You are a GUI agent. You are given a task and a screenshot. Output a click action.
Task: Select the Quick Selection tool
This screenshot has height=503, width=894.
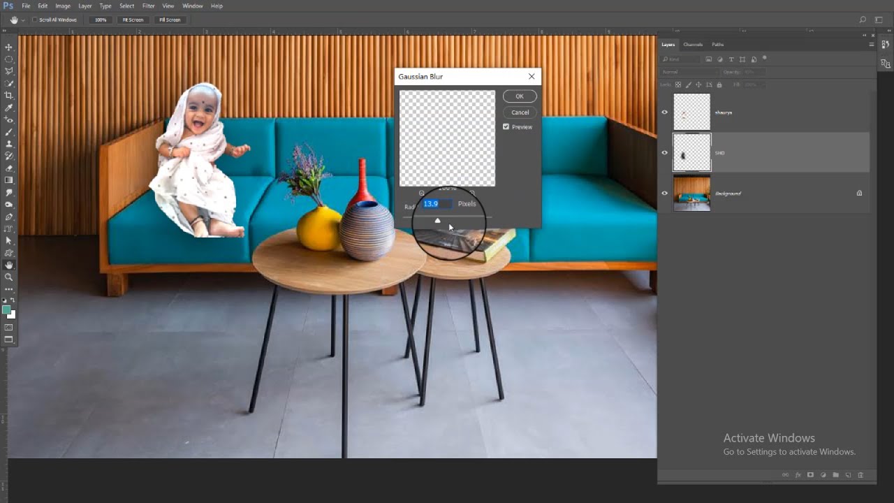tap(9, 83)
